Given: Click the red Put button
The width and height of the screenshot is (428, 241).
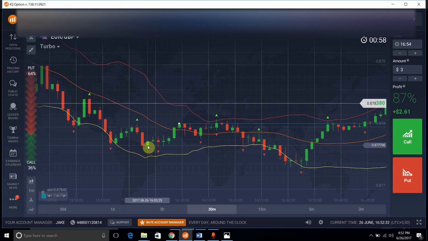Looking at the screenshot, I should coord(407,175).
